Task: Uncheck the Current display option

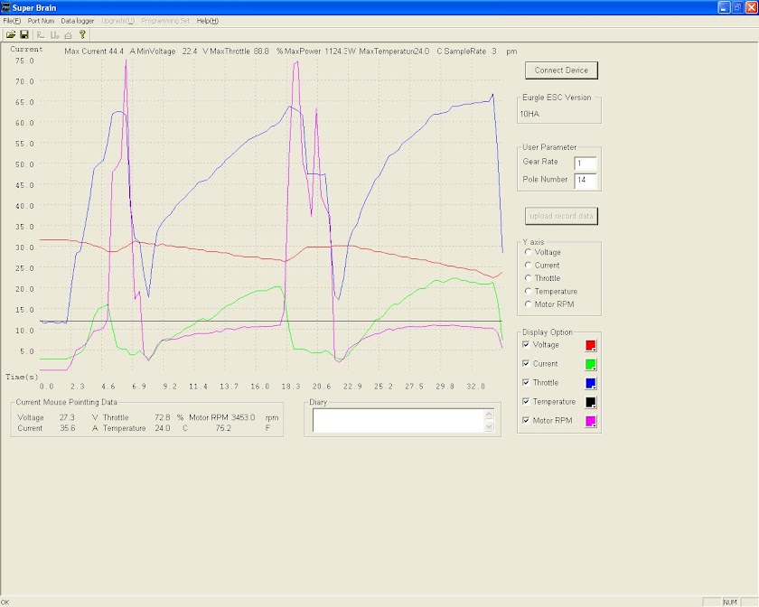Action: point(526,363)
